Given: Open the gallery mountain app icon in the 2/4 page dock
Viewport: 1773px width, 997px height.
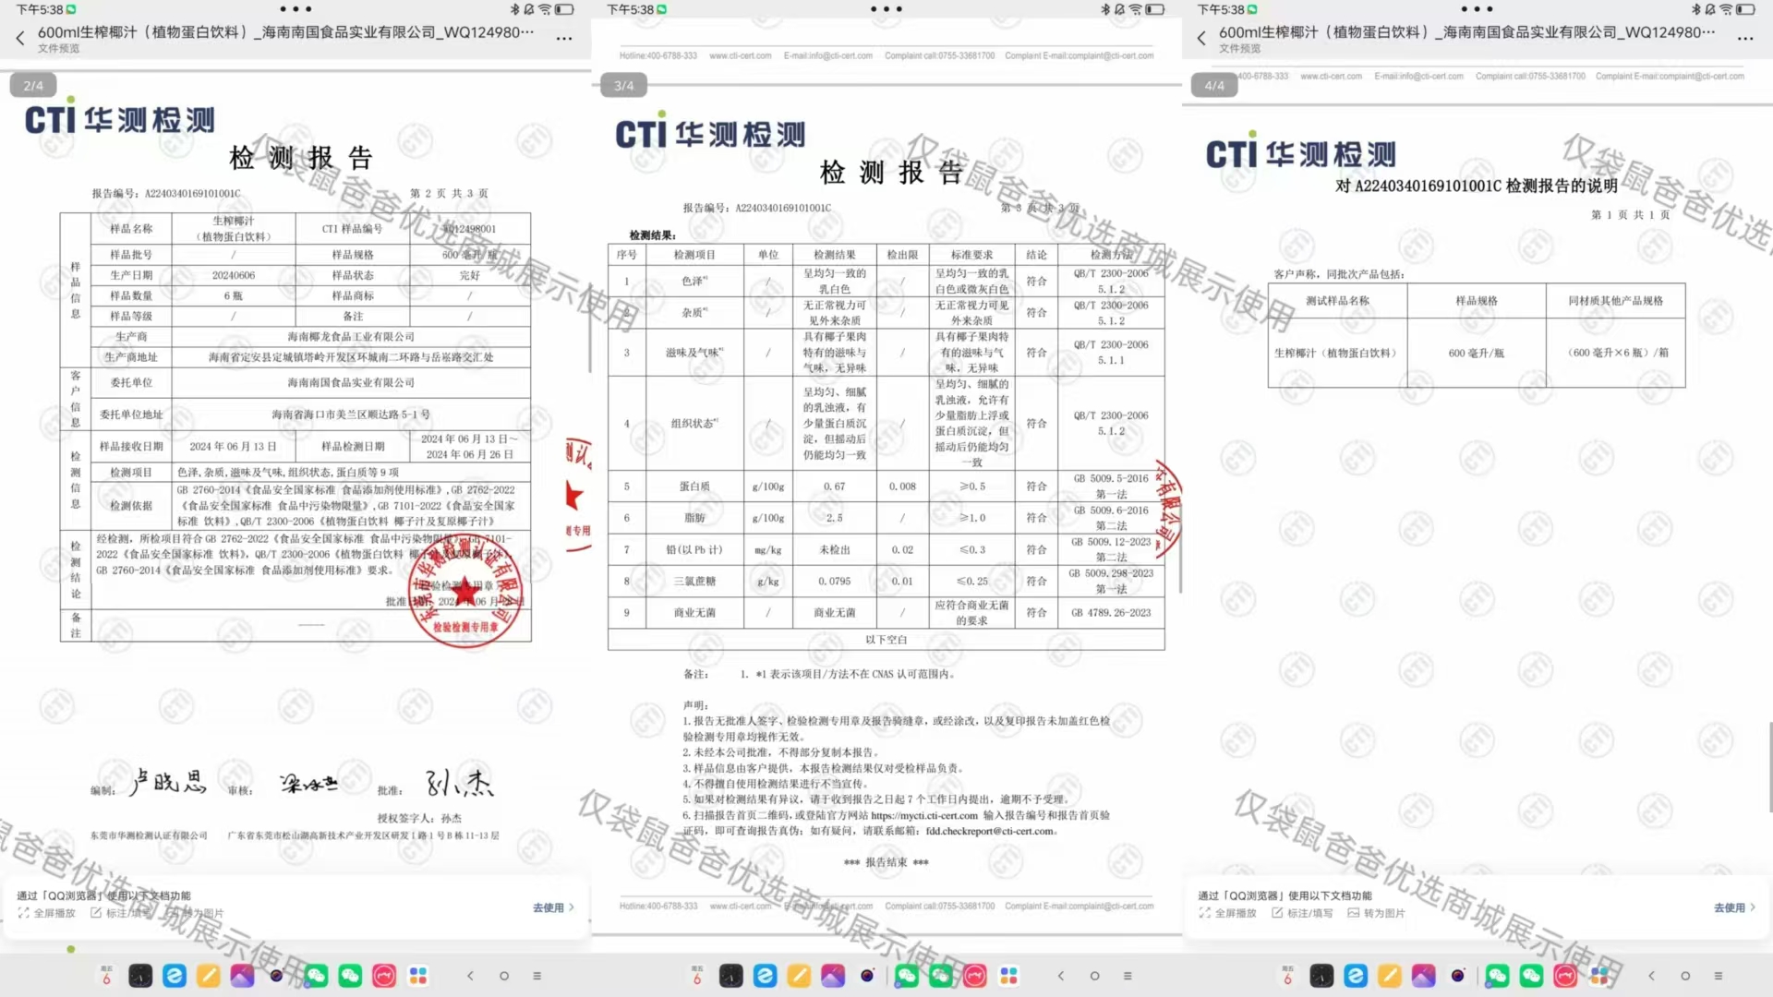Looking at the screenshot, I should (242, 976).
